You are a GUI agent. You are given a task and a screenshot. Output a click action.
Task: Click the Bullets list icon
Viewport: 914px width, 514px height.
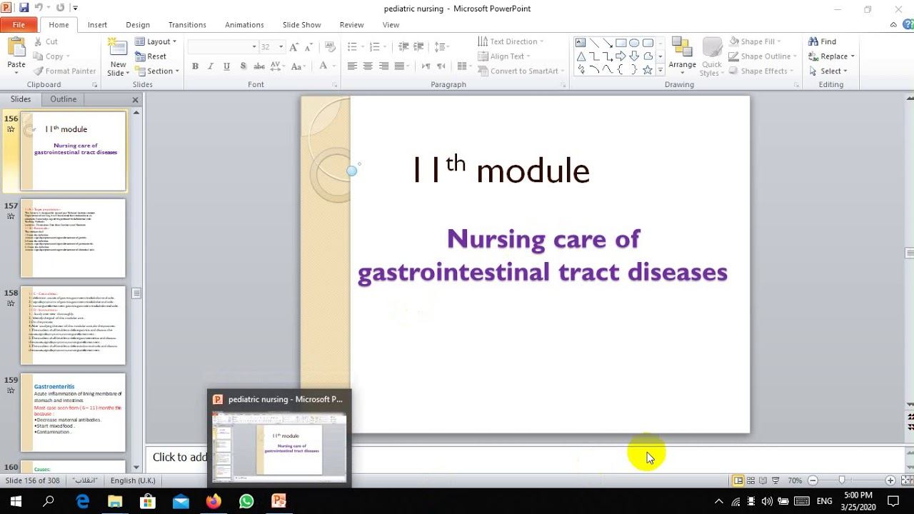[x=353, y=46]
